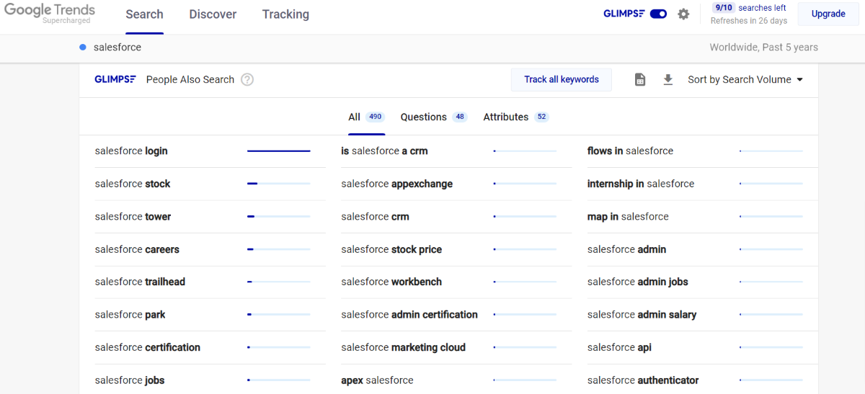Select the All keywords tab
Viewport: 865px width, 394px height.
coord(366,117)
